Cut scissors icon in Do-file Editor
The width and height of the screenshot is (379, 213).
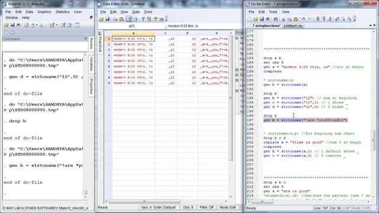pyautogui.click(x=284, y=19)
